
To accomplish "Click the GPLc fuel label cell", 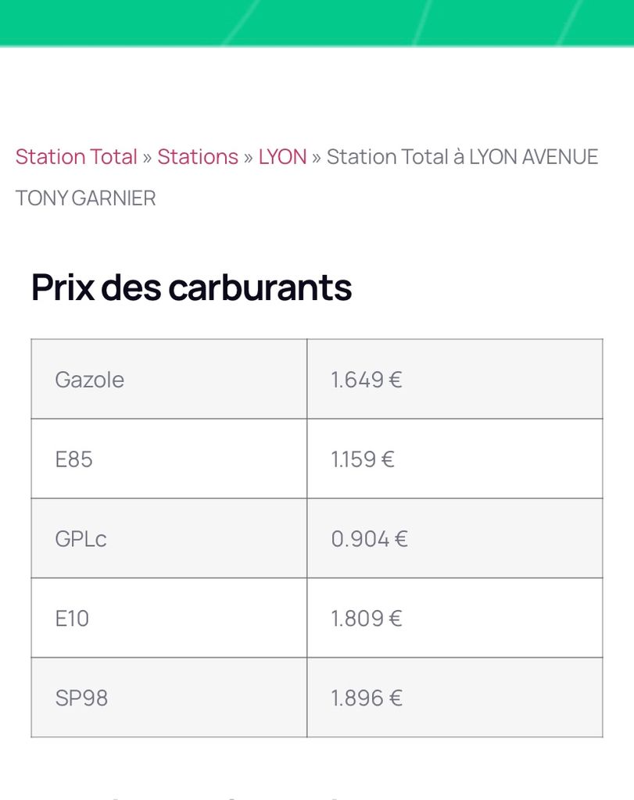I will tap(169, 538).
